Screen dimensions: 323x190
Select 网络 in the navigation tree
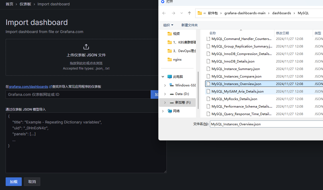(173, 111)
